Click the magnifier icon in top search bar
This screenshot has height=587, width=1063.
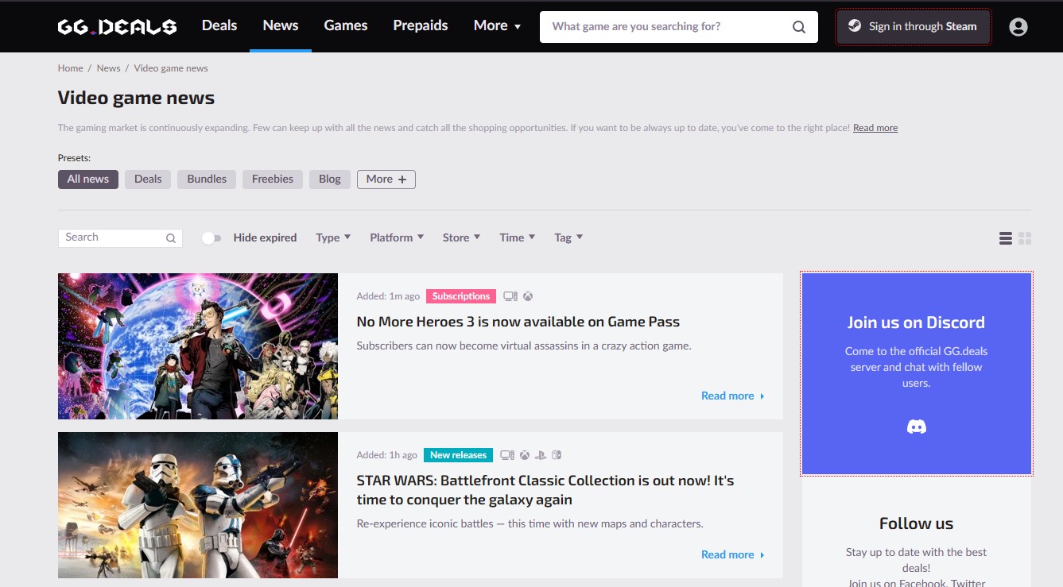(x=799, y=27)
